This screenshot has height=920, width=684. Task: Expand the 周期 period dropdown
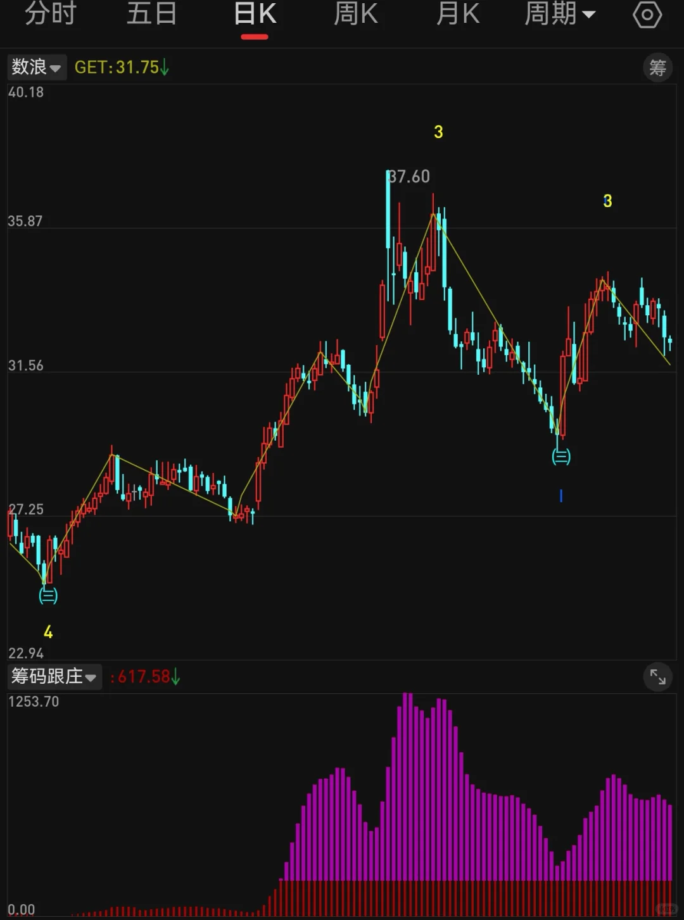coord(560,14)
